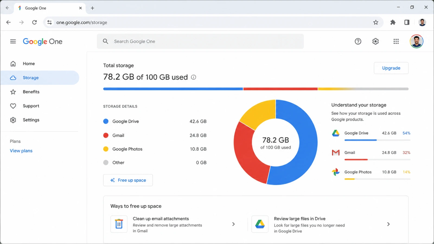Click the 10.8 GB value in Storage Details
The width and height of the screenshot is (434, 244).
[198, 149]
